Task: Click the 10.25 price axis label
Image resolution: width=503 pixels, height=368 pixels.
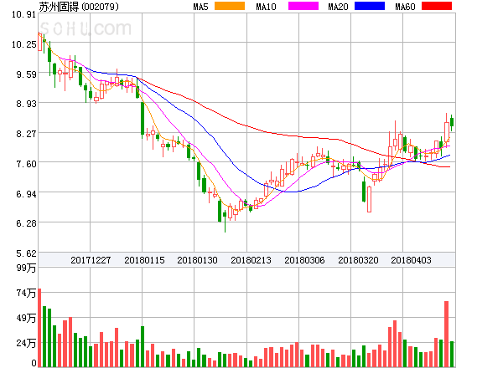Action: click(x=23, y=44)
